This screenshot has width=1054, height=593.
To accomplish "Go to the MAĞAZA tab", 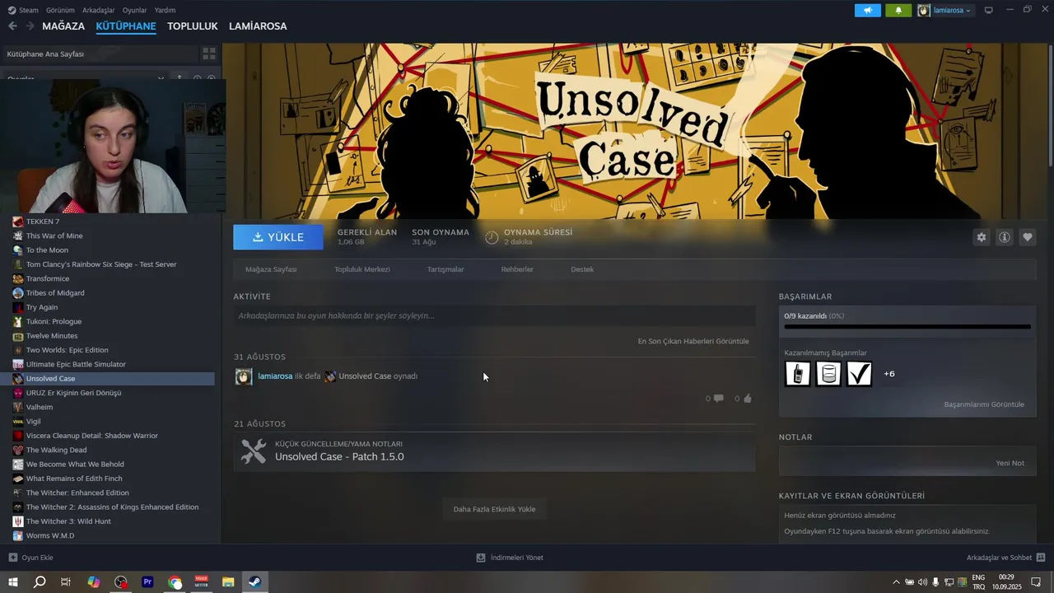I will tap(63, 26).
